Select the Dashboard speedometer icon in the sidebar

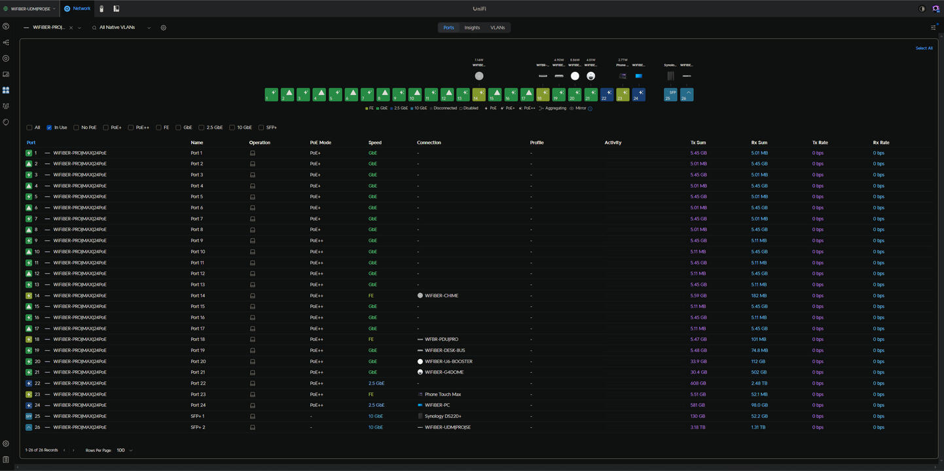click(6, 26)
